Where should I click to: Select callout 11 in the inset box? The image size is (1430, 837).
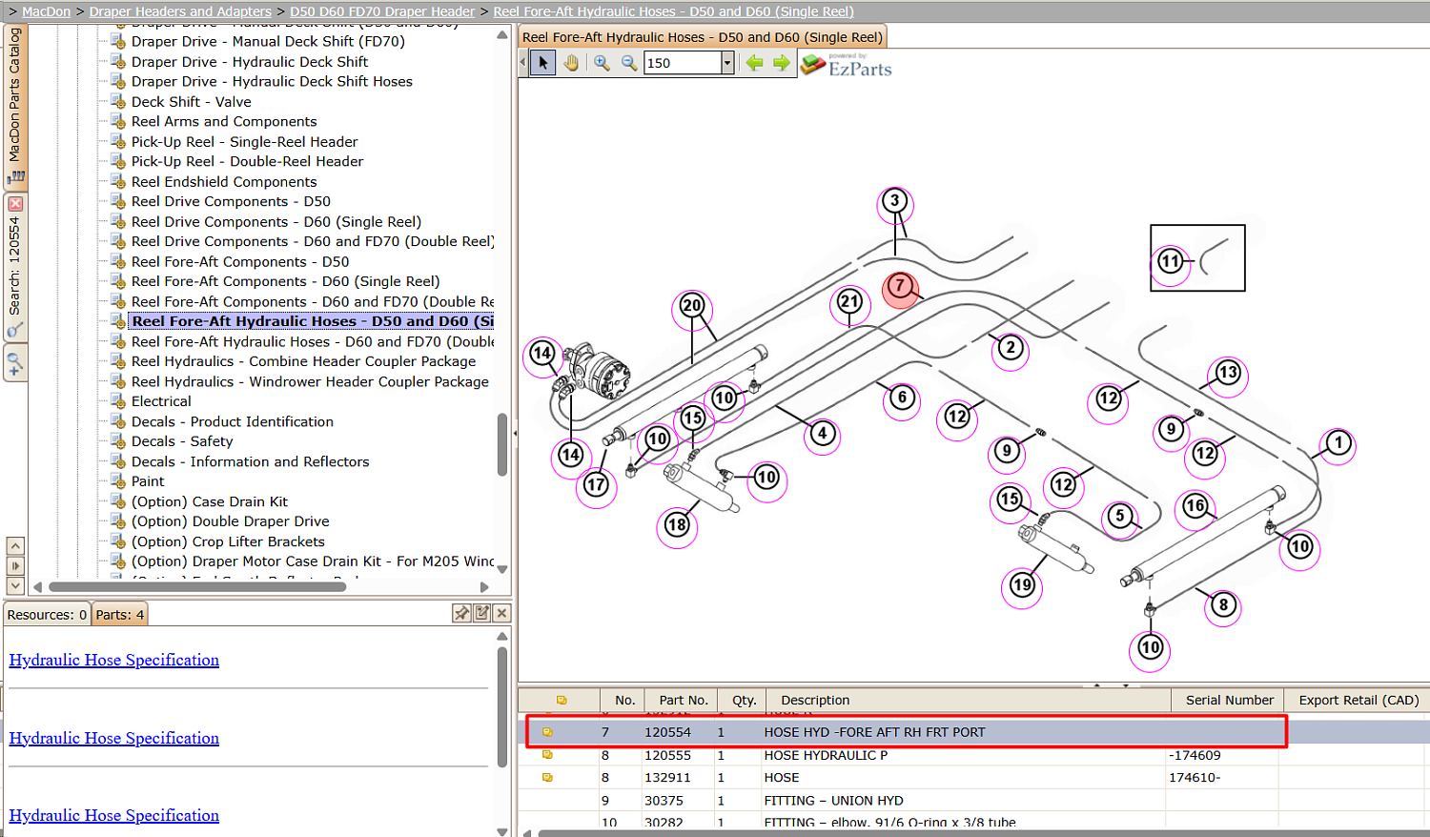pos(1171,261)
